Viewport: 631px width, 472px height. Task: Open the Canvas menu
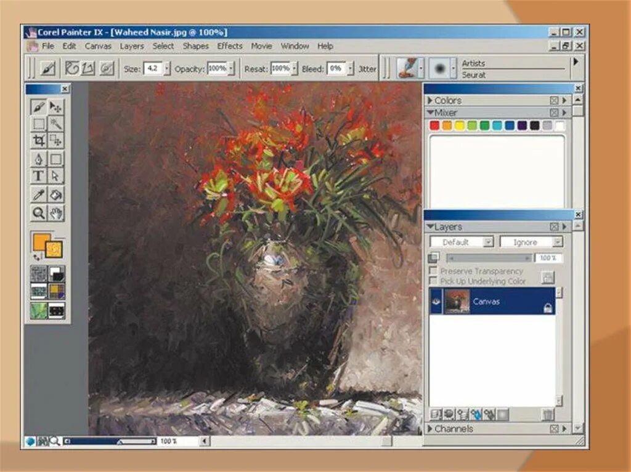click(x=98, y=46)
